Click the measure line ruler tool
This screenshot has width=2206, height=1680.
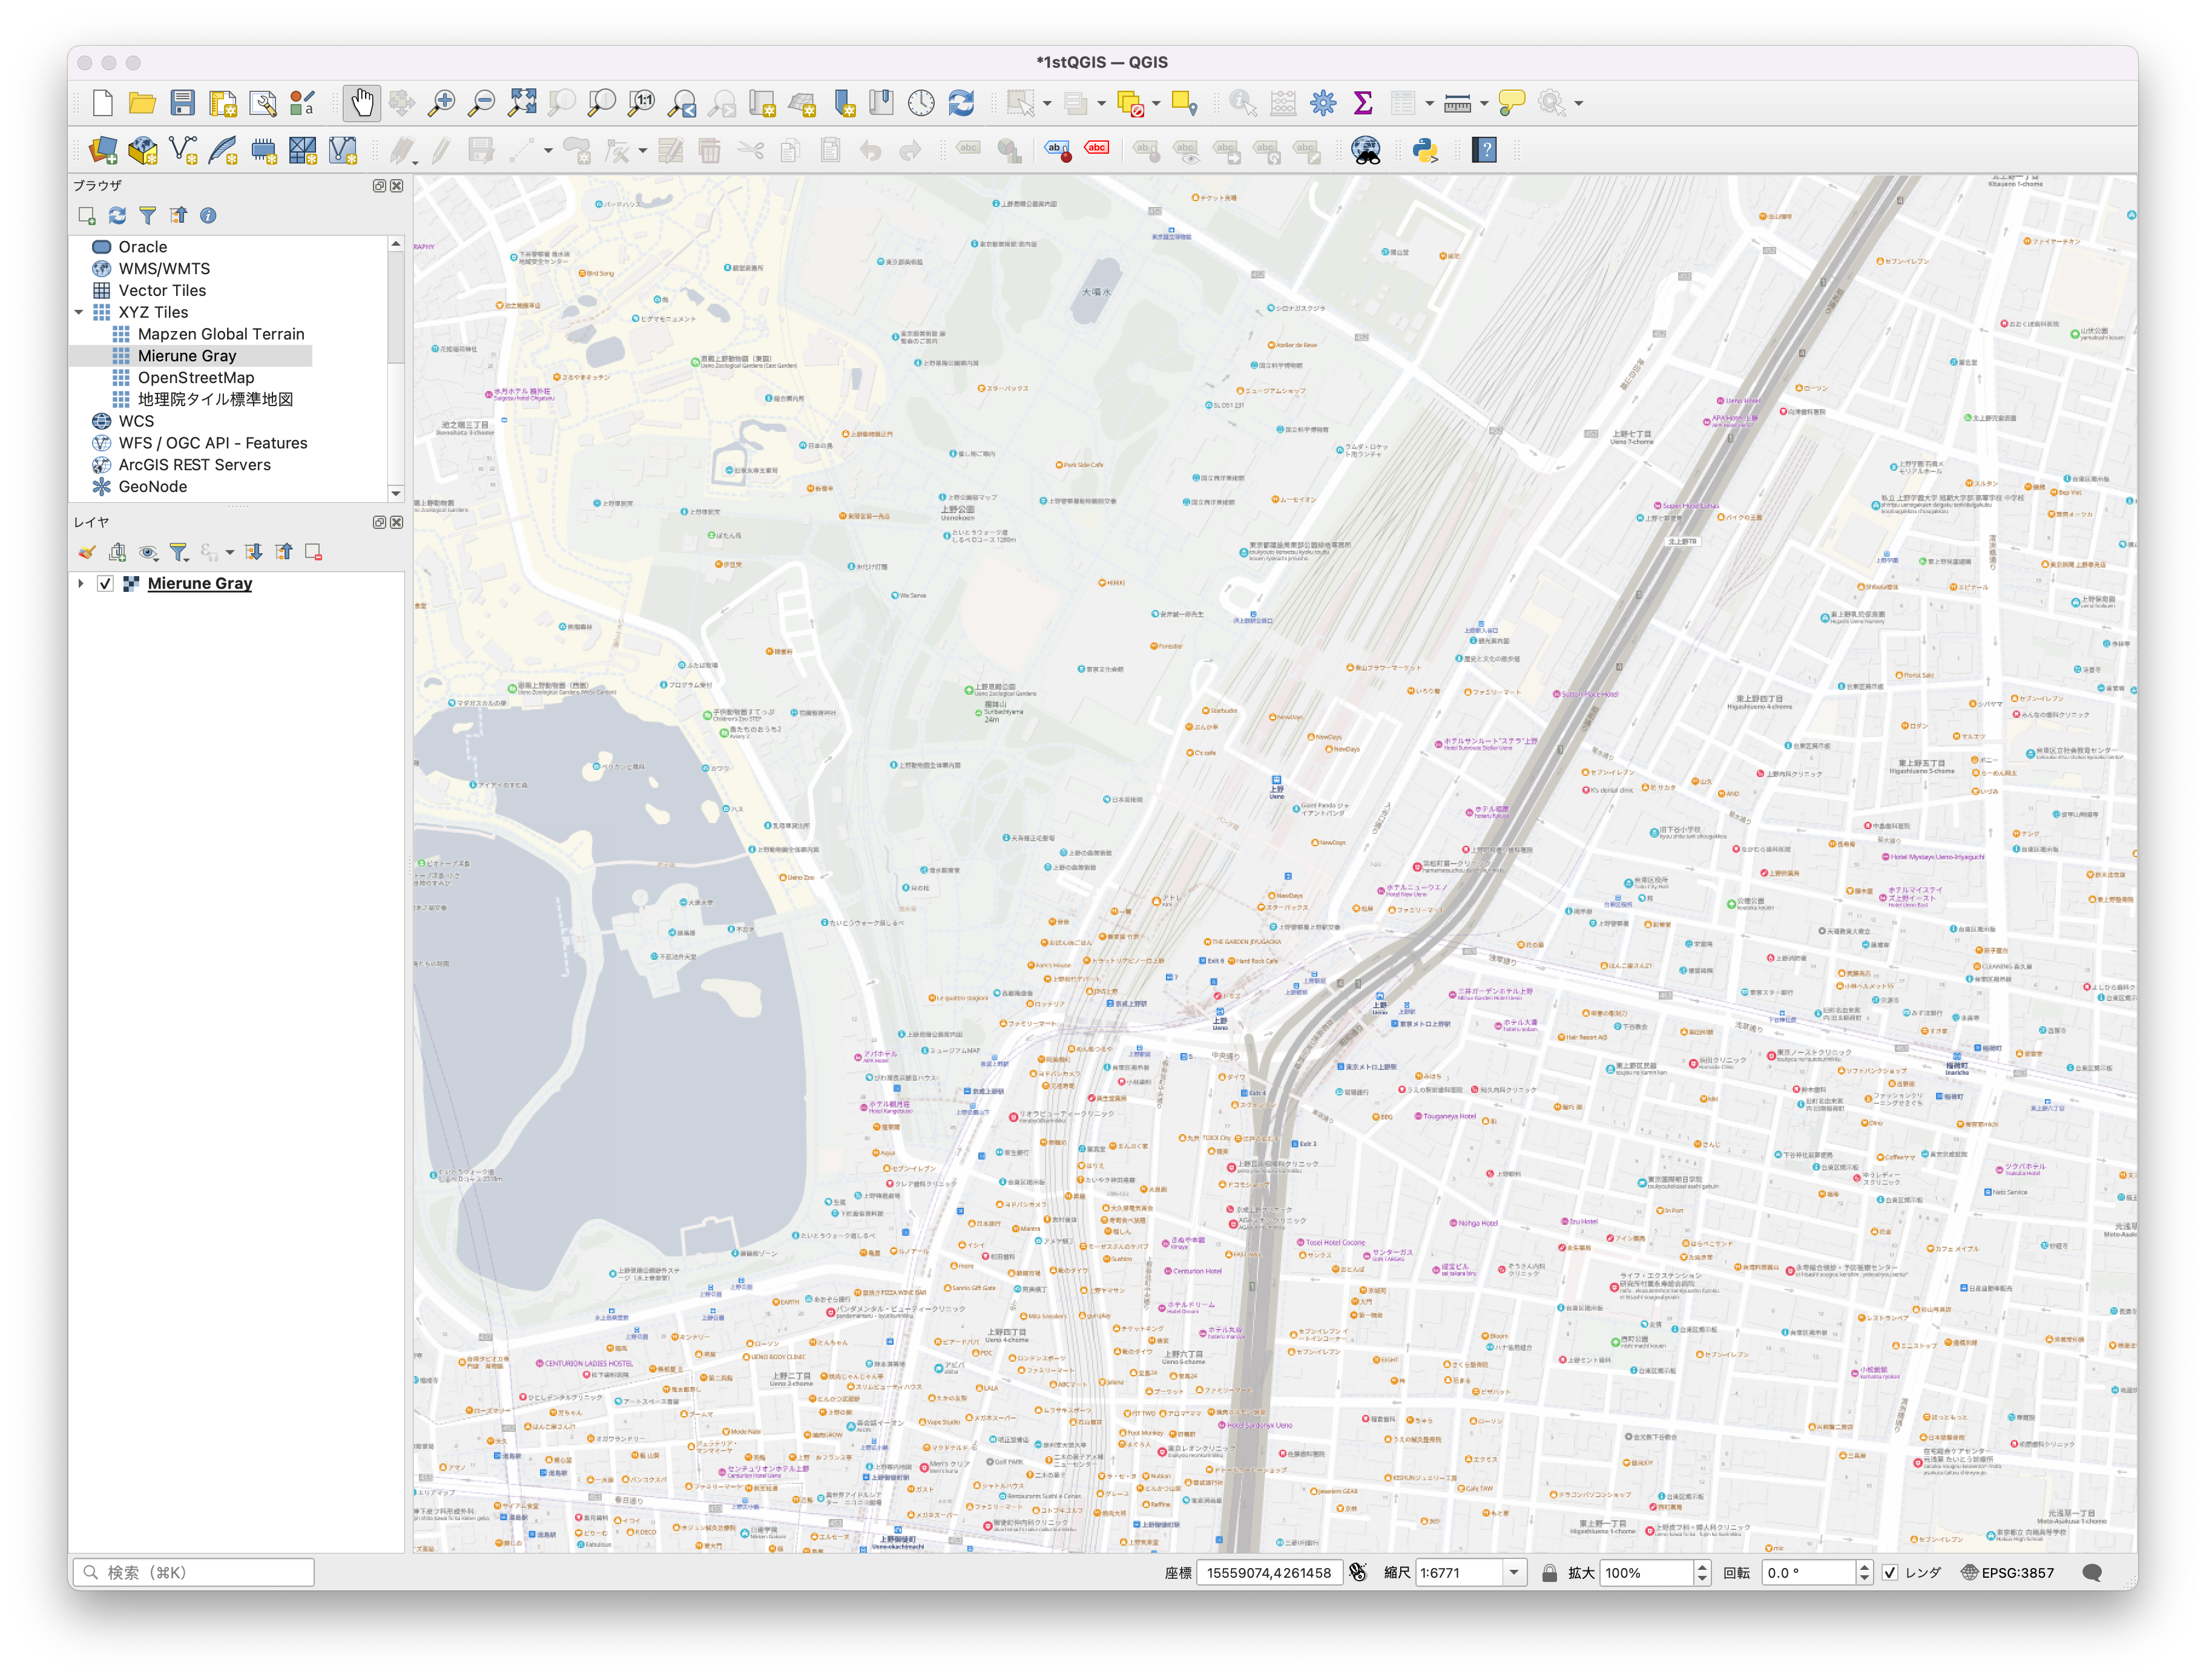pyautogui.click(x=1458, y=103)
